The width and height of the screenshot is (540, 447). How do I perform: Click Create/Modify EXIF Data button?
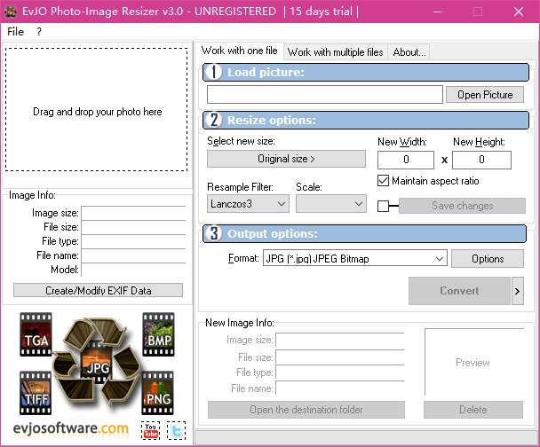point(99,291)
